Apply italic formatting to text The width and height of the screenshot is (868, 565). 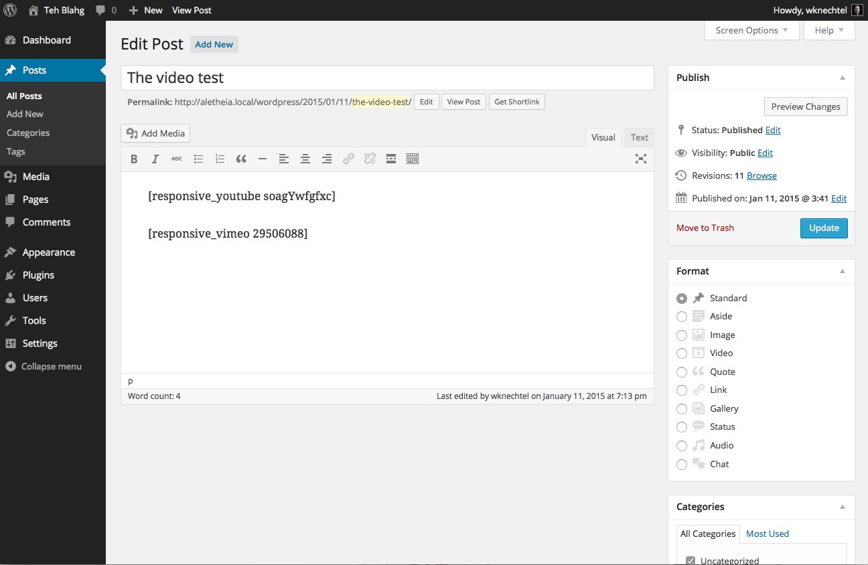coord(155,159)
